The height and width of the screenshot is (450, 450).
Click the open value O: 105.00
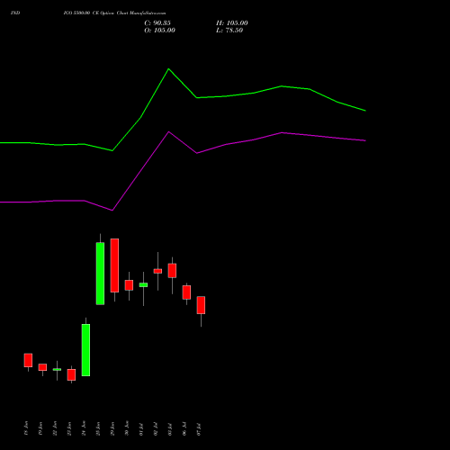pyautogui.click(x=159, y=31)
